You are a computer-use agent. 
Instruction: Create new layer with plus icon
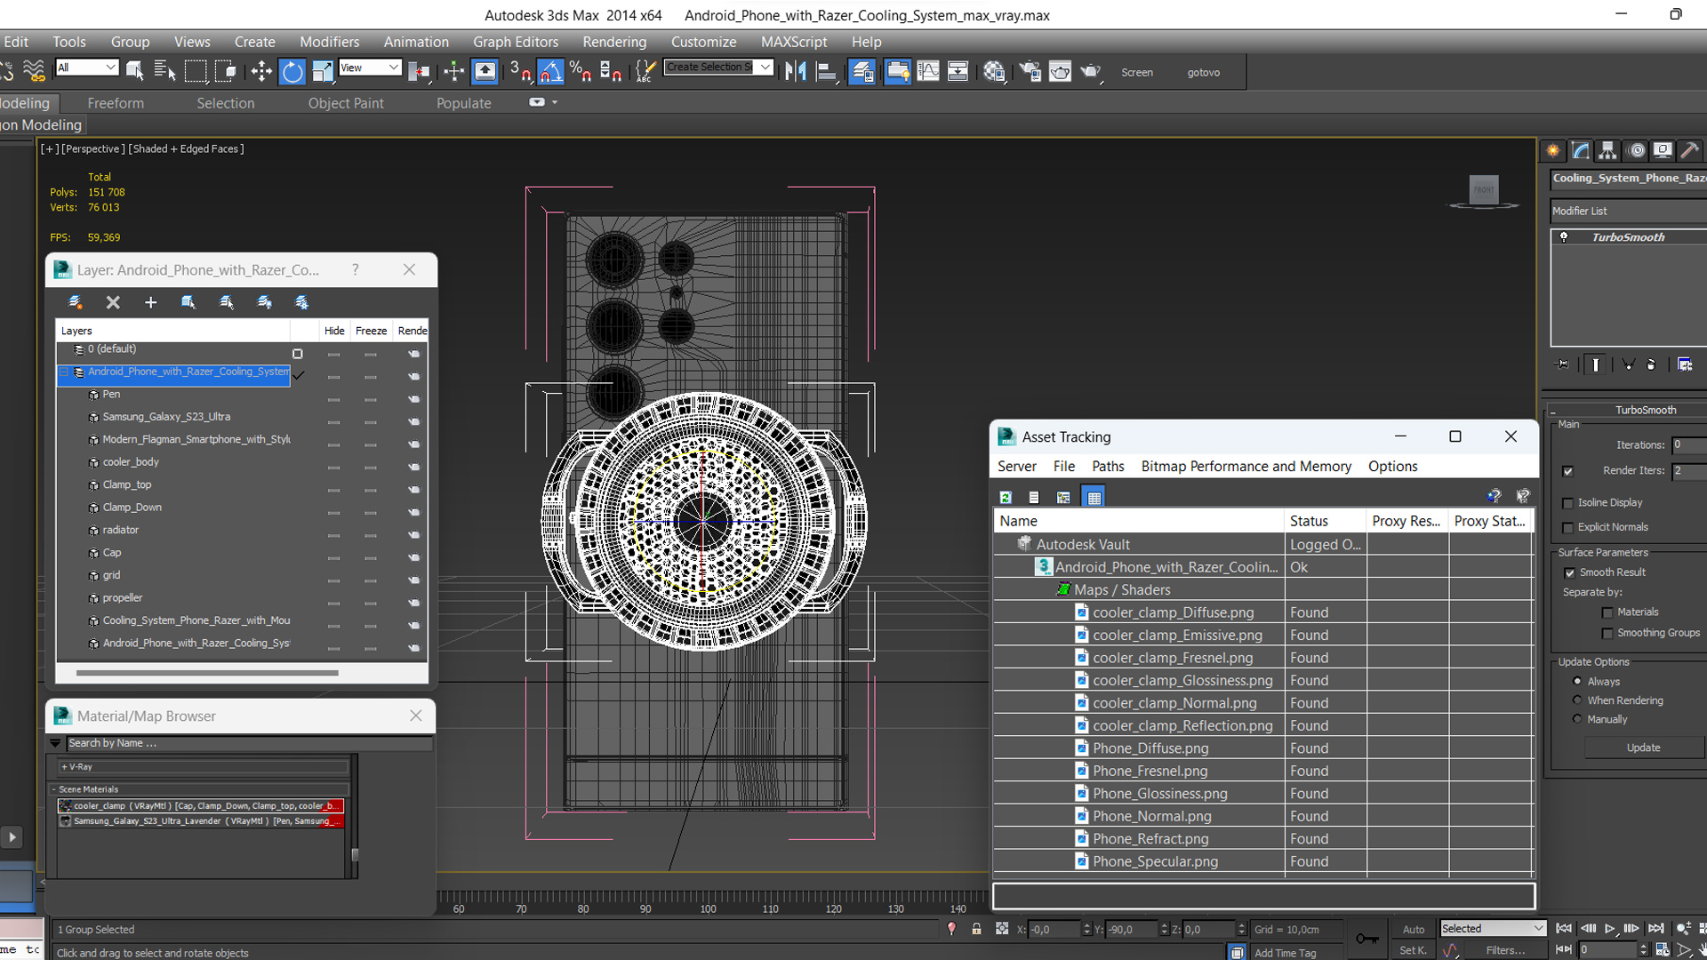[x=150, y=302]
